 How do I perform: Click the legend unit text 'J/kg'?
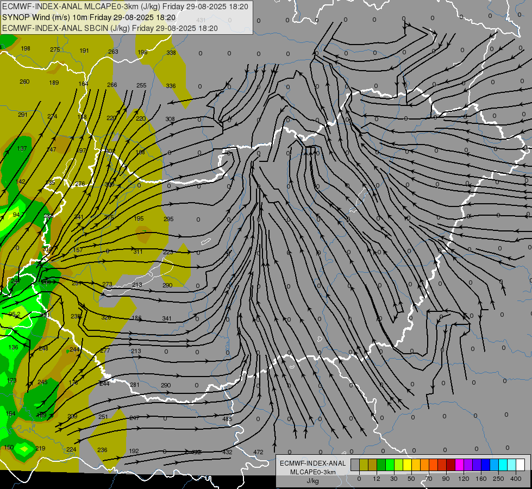tap(312, 481)
